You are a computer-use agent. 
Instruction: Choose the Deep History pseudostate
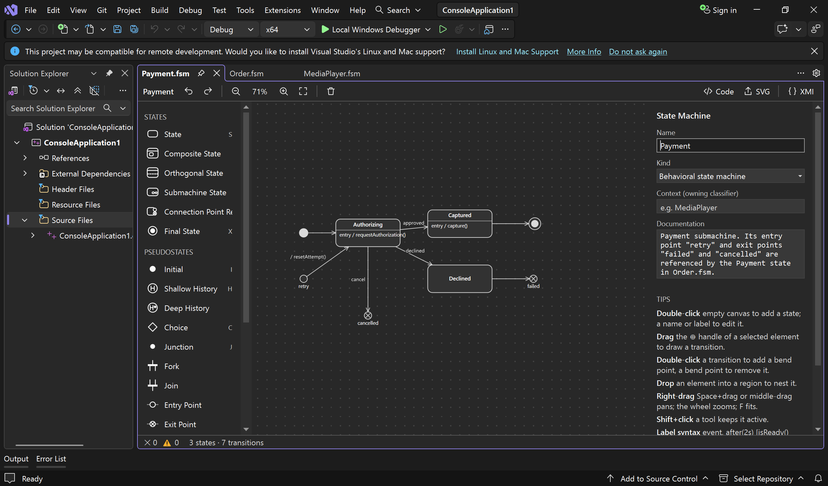tap(190, 308)
